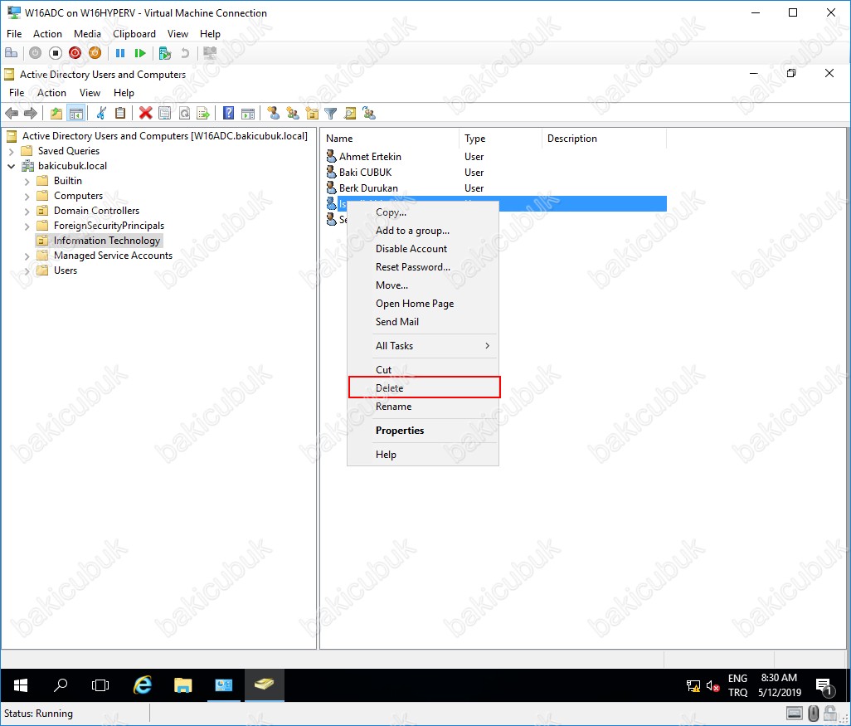This screenshot has width=851, height=726.
Task: Open Server Manager from the taskbar
Action: (x=224, y=685)
